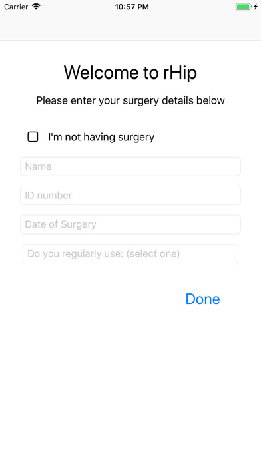The height and width of the screenshot is (465, 261).
Task: Tap the "I'm not having surgery" label text
Action: [101, 137]
